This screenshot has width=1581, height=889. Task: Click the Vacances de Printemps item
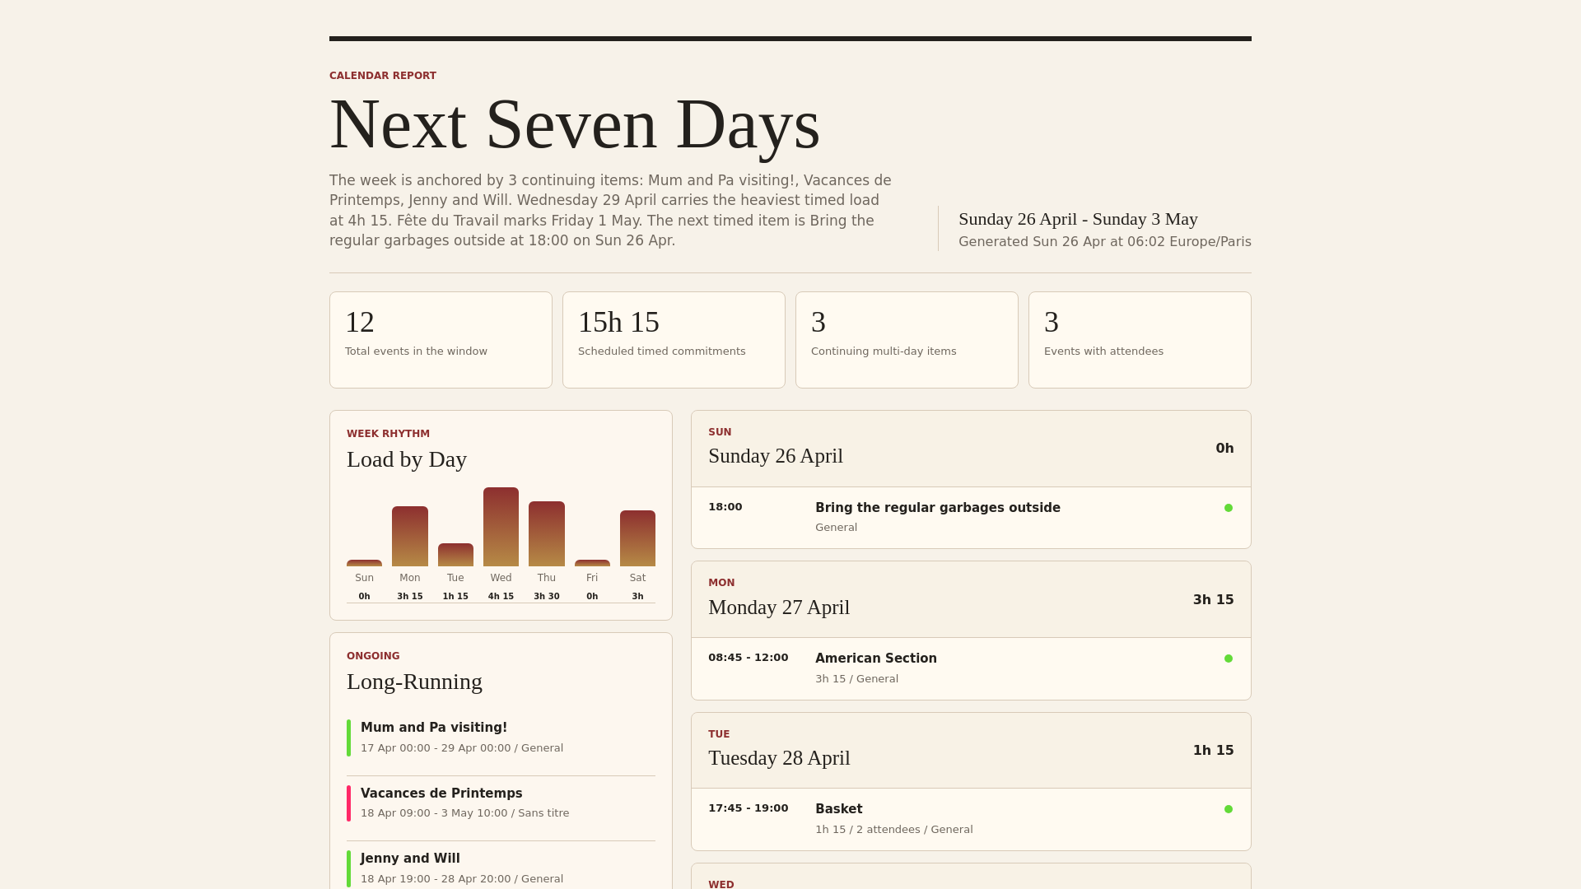pyautogui.click(x=501, y=803)
